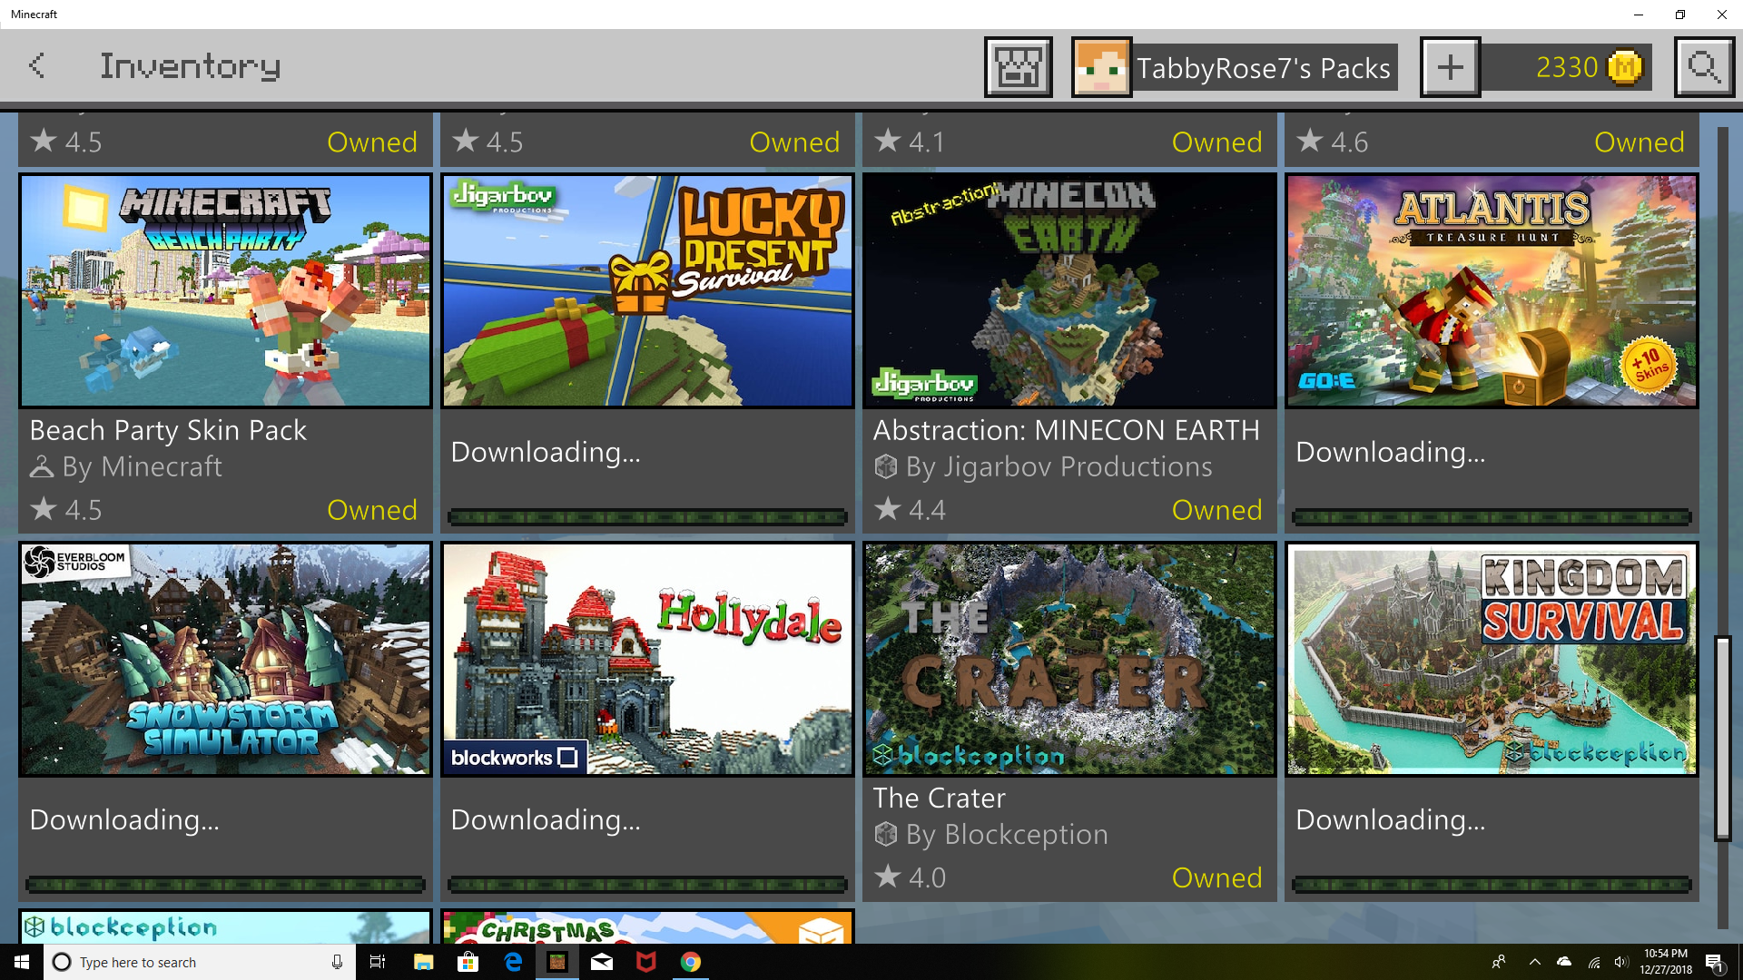Image resolution: width=1743 pixels, height=980 pixels.
Task: Open the marketplace store icon
Action: (1018, 67)
